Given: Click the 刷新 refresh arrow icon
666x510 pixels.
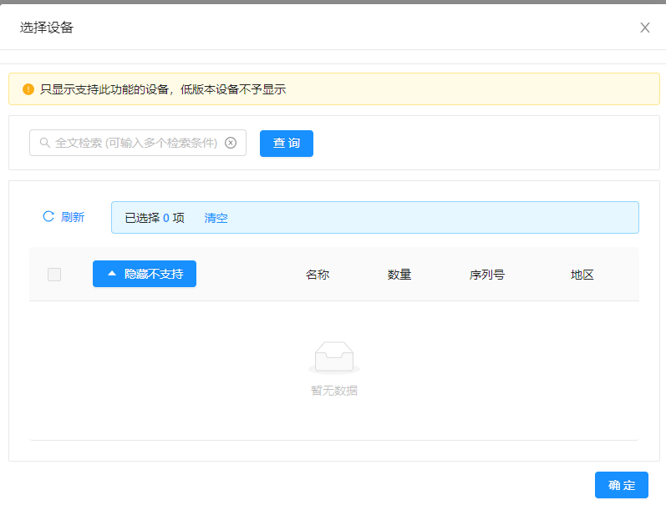Looking at the screenshot, I should pos(48,217).
